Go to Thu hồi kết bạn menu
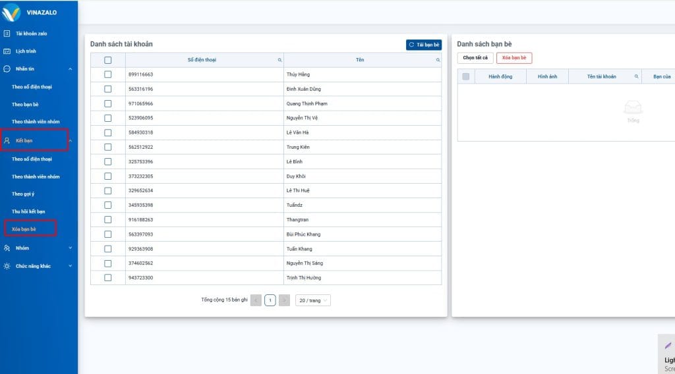The height and width of the screenshot is (374, 675). pyautogui.click(x=28, y=211)
